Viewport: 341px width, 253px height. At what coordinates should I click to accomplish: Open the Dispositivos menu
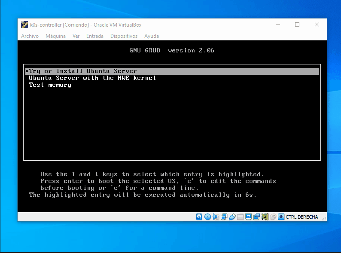pos(124,36)
